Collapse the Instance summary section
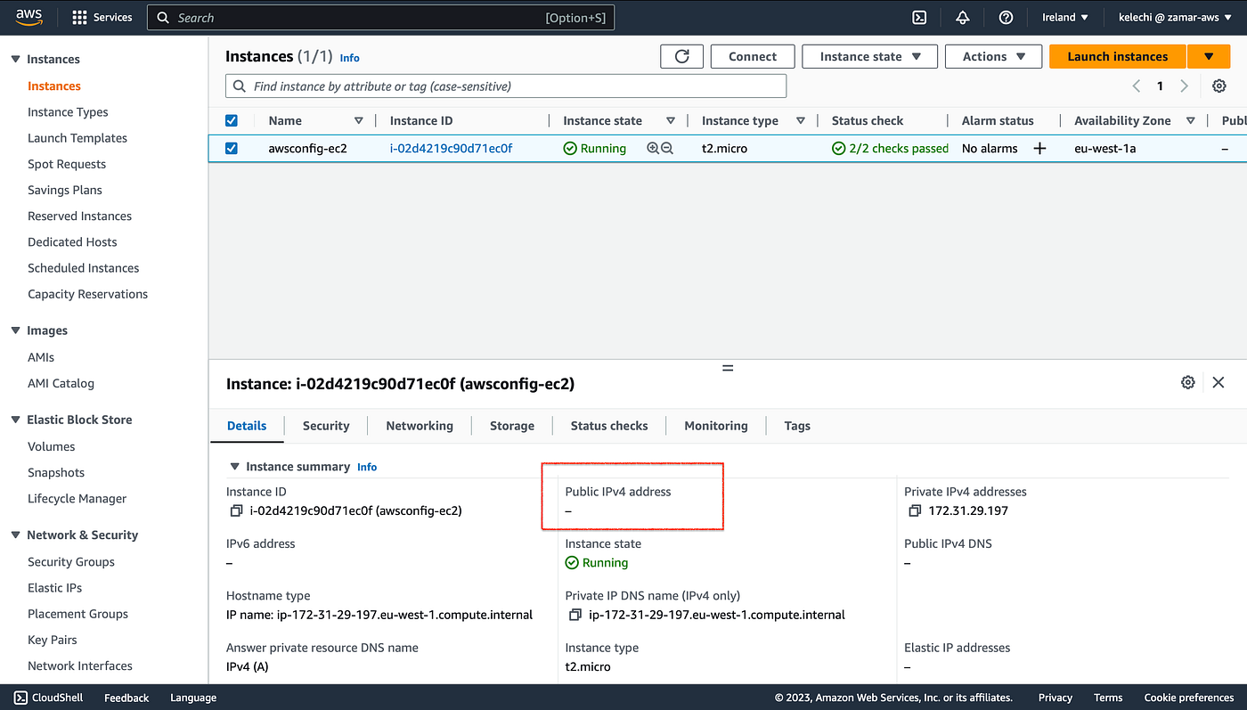 tap(235, 467)
